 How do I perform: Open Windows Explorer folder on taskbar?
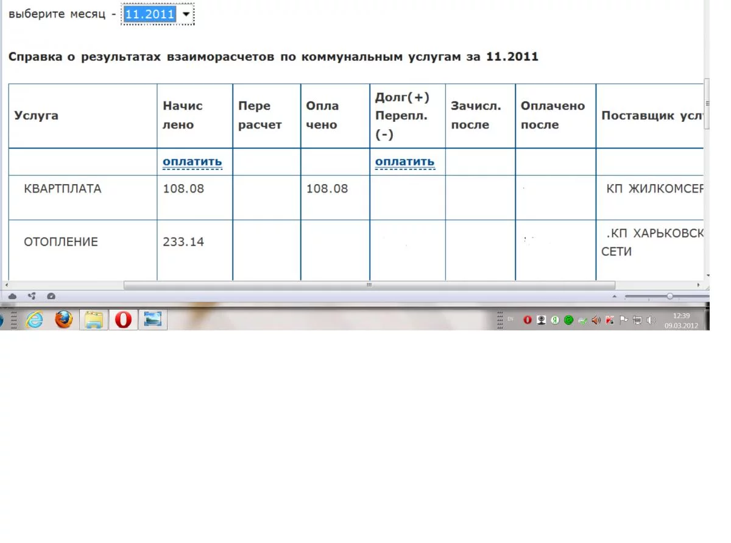point(93,319)
